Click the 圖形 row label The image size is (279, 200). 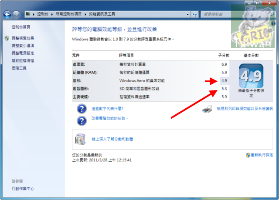[77, 80]
